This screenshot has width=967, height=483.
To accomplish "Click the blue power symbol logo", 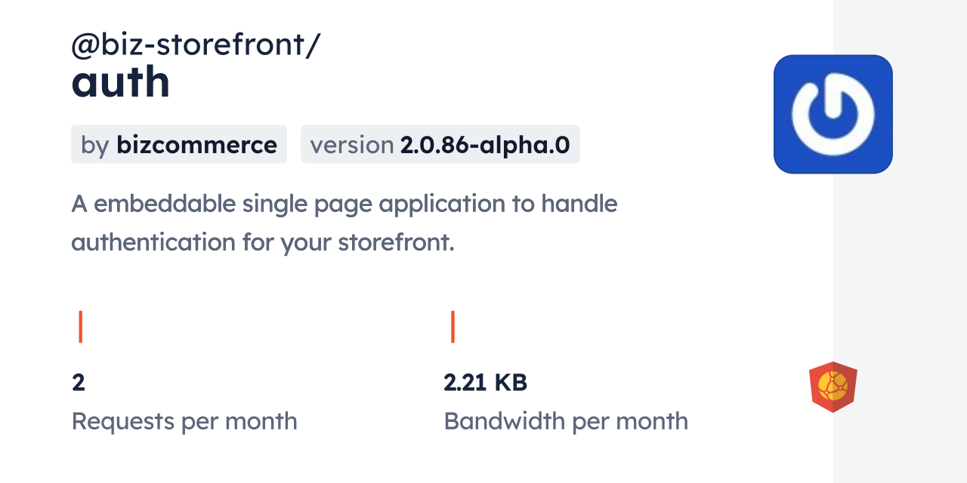I will coord(833,114).
